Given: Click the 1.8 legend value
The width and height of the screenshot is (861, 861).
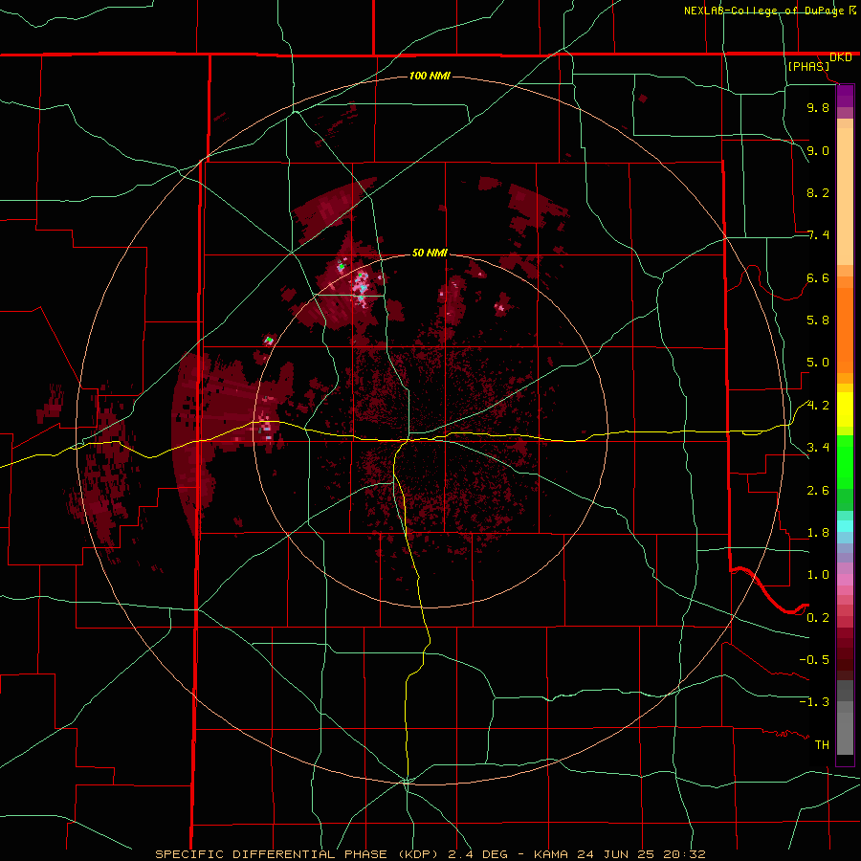Looking at the screenshot, I should pos(818,533).
